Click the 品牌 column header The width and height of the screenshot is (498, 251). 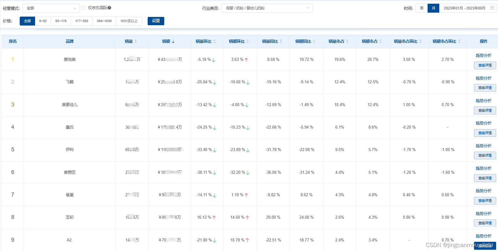[x=70, y=41]
